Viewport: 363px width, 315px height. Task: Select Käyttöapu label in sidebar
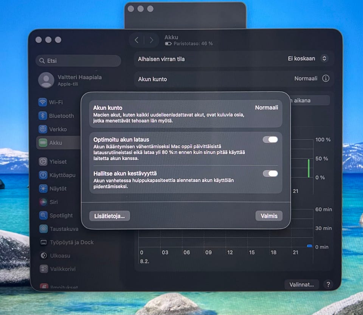pyautogui.click(x=62, y=175)
